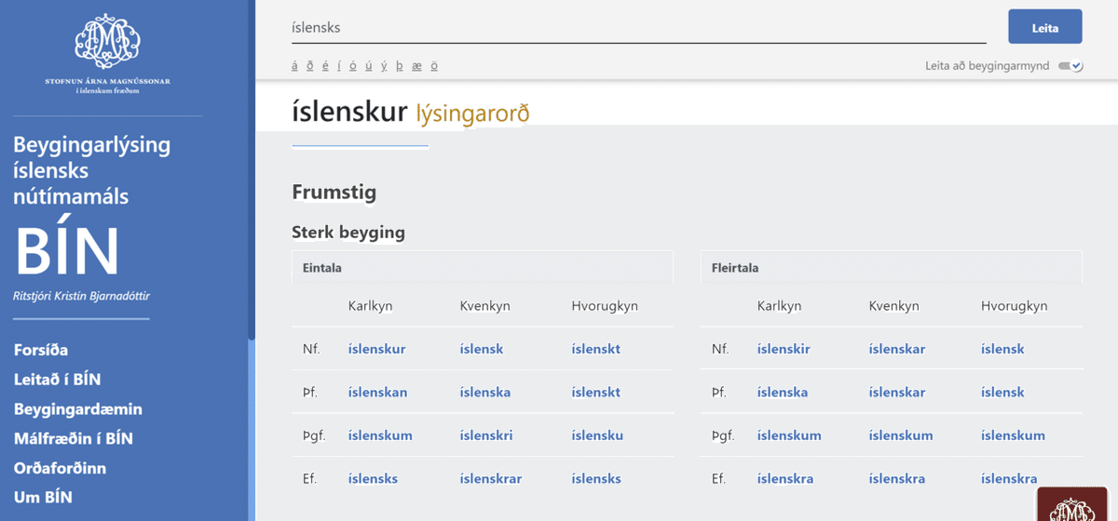This screenshot has width=1118, height=521.
Task: Open the plural form 'íslenskir'
Action: 784,350
